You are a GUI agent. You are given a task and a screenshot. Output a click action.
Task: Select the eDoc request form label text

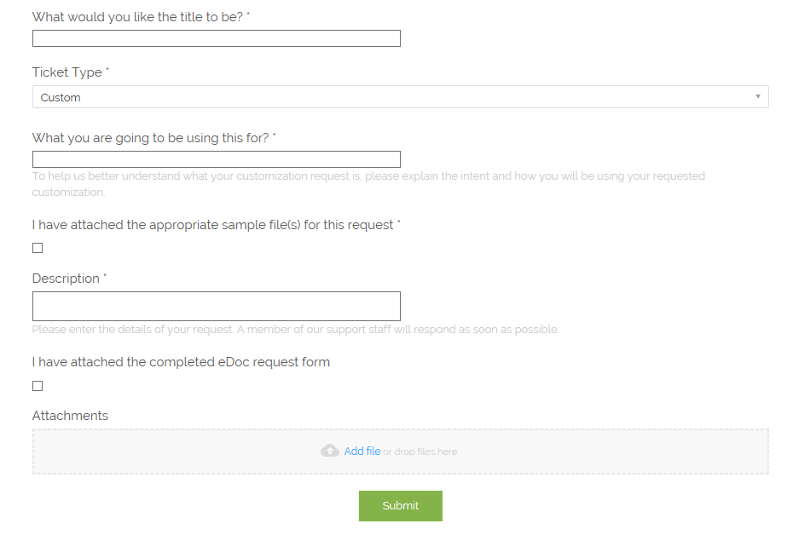[181, 361]
